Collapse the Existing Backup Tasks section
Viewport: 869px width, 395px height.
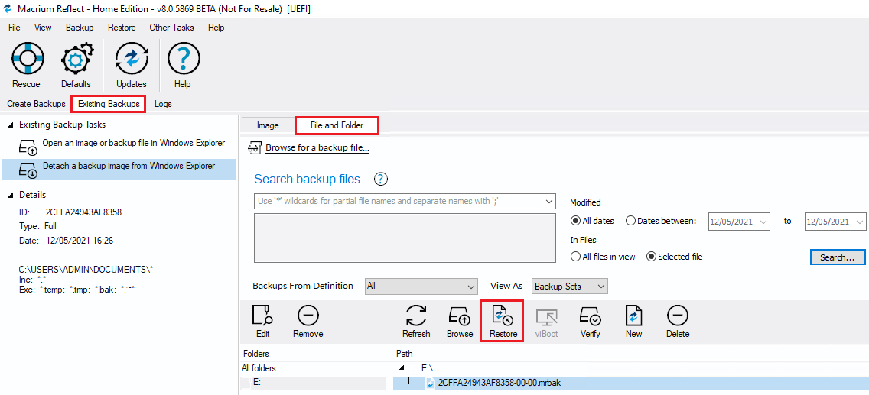point(11,125)
